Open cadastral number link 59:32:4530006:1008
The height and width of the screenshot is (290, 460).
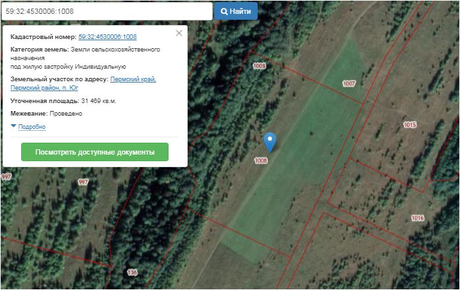coord(107,37)
